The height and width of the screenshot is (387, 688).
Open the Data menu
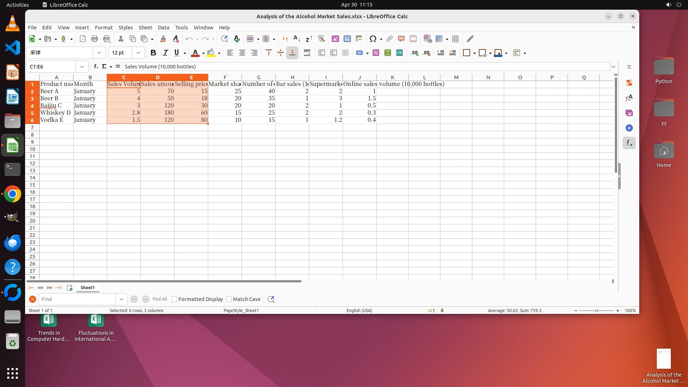tap(163, 28)
